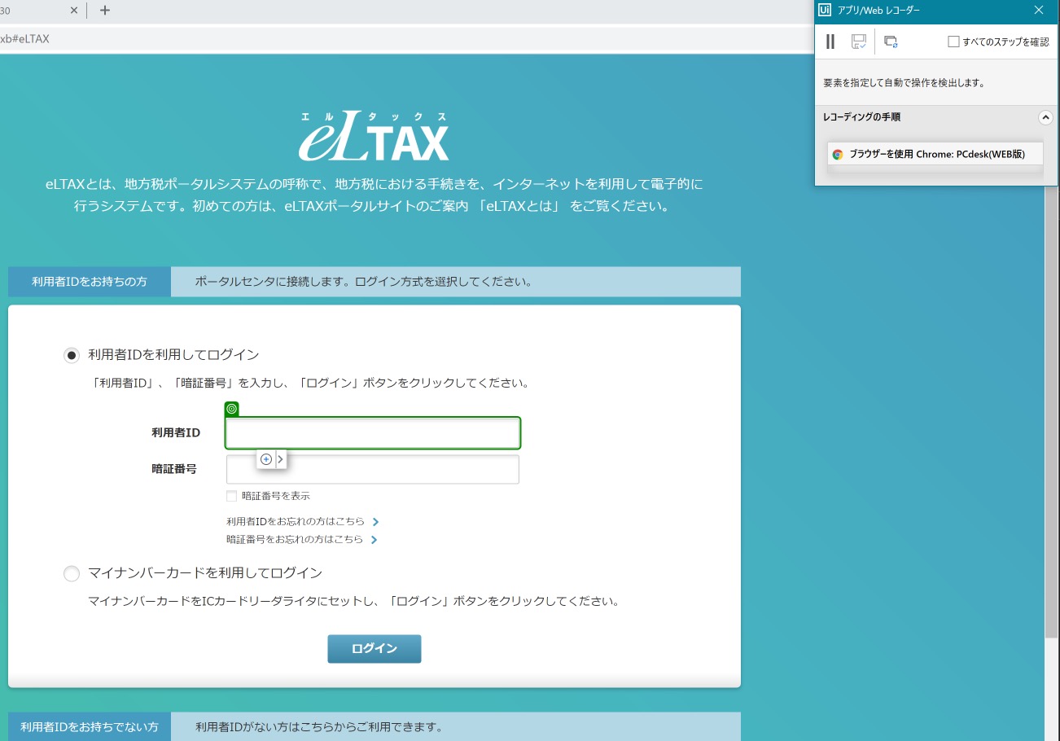Click the Chrome icon in the recorded step

coord(838,154)
